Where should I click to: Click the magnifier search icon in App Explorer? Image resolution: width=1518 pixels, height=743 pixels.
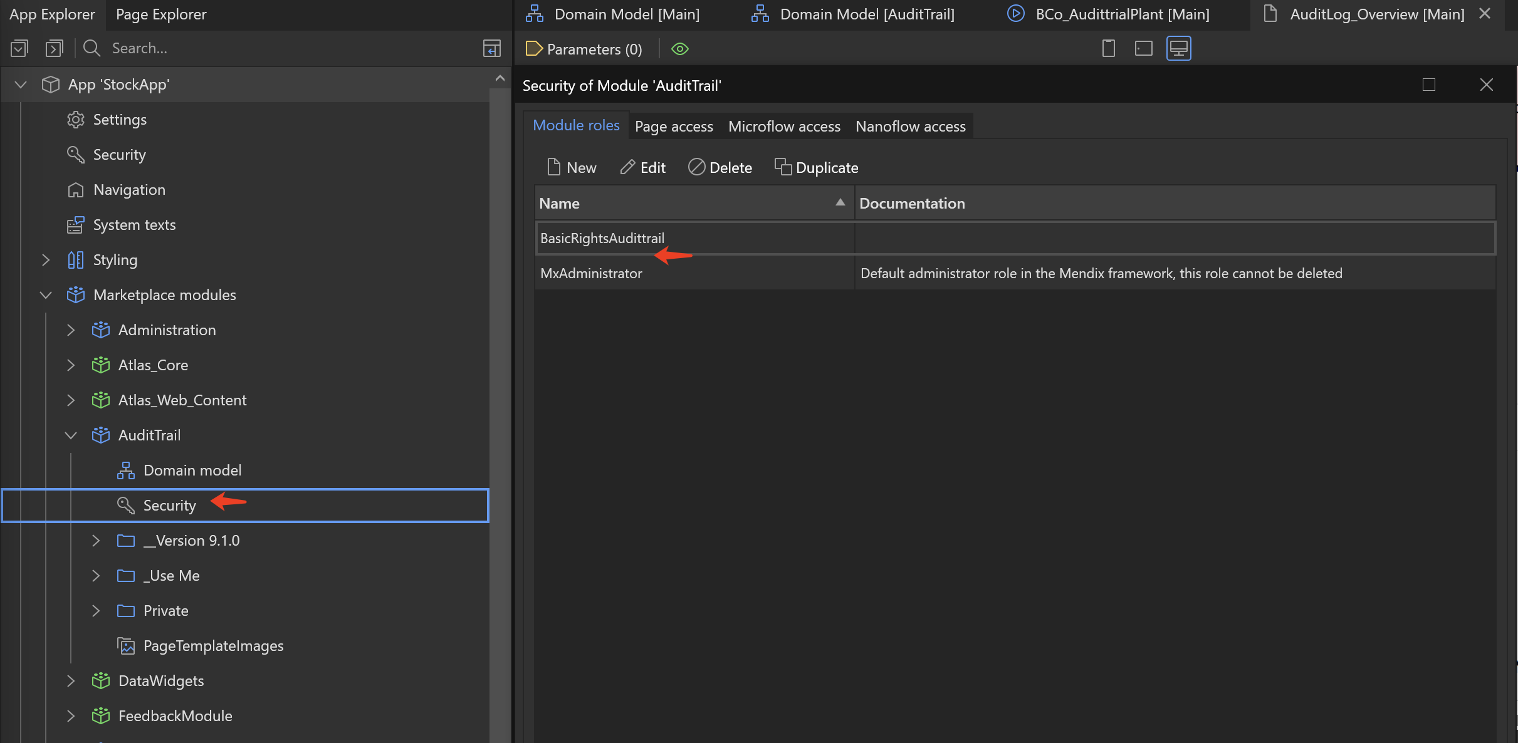[92, 48]
